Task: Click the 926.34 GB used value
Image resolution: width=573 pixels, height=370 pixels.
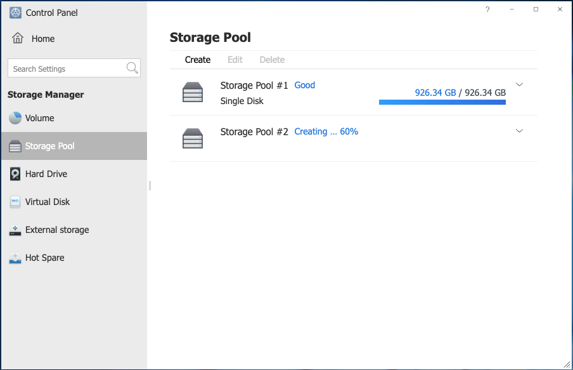Action: click(435, 93)
